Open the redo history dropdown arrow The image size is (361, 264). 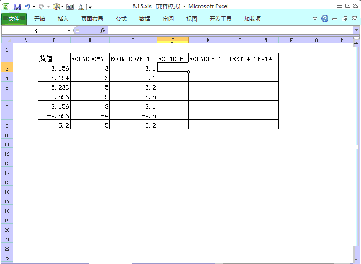(x=48, y=7)
